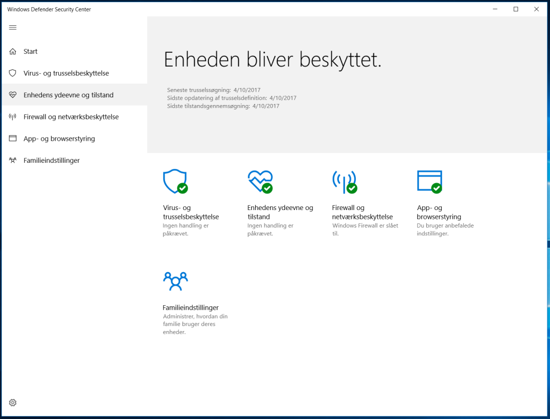The width and height of the screenshot is (550, 419).
Task: Open settings via the gear icon
Action: click(x=13, y=403)
